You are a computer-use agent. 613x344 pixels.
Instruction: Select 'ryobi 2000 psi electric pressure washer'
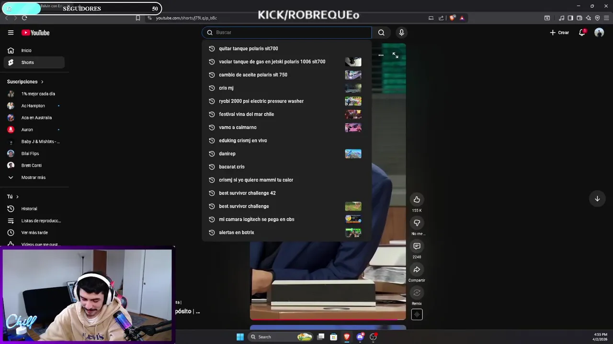(286, 101)
